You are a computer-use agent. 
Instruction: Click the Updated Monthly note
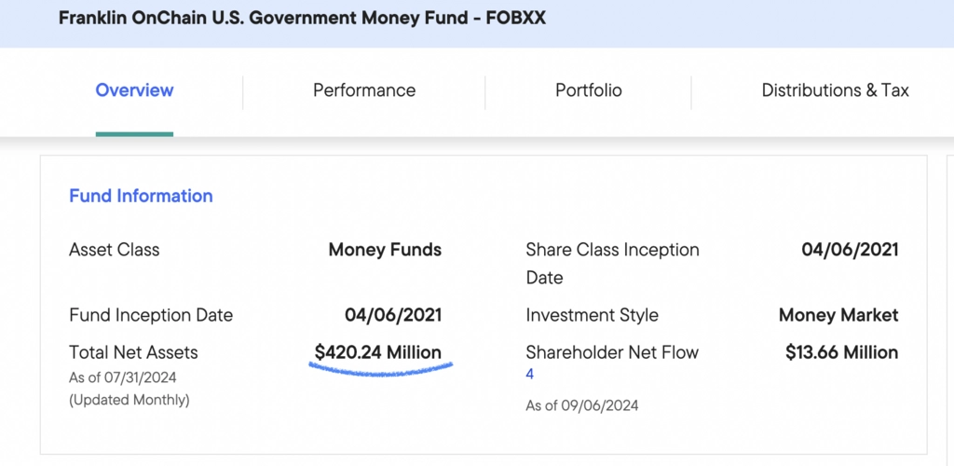(129, 401)
